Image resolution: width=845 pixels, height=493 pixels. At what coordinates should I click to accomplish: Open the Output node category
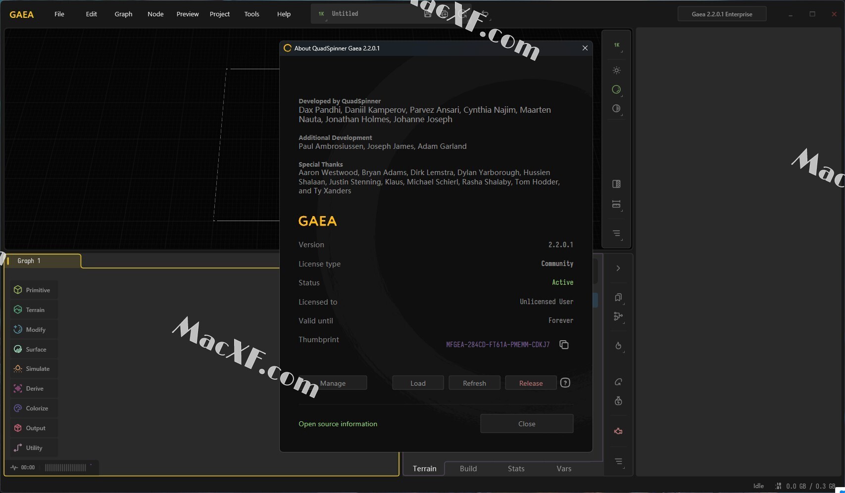34,428
